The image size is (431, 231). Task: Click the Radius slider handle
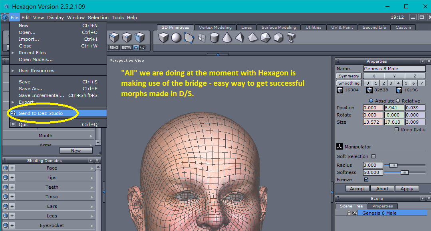(x=393, y=165)
